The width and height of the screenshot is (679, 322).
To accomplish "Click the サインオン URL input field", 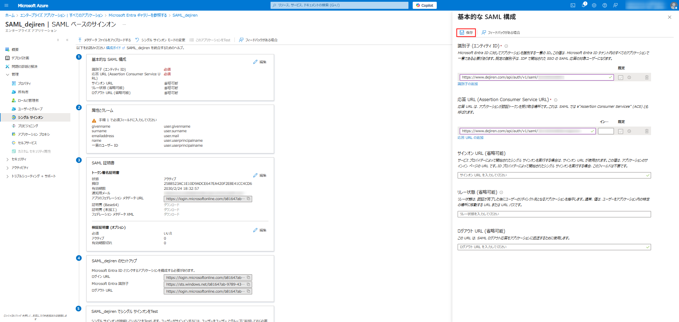I will pyautogui.click(x=554, y=175).
